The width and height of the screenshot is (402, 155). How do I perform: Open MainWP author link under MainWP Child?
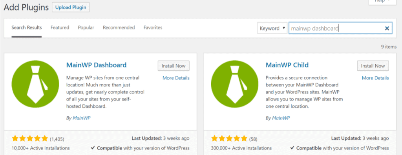[x=281, y=118]
